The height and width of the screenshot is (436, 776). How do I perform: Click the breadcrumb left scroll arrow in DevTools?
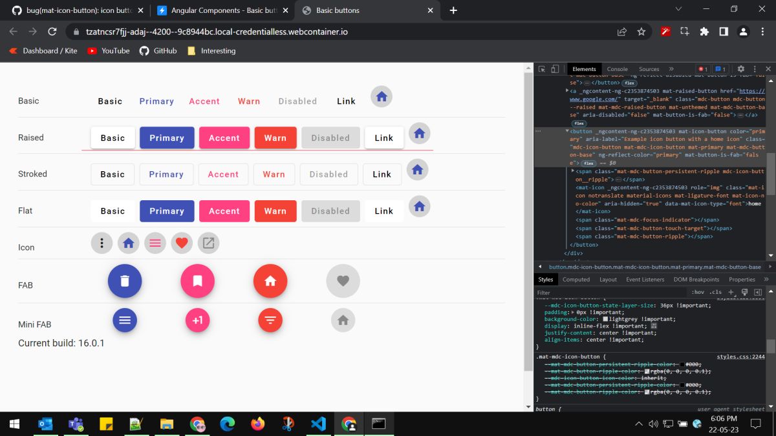(x=540, y=267)
